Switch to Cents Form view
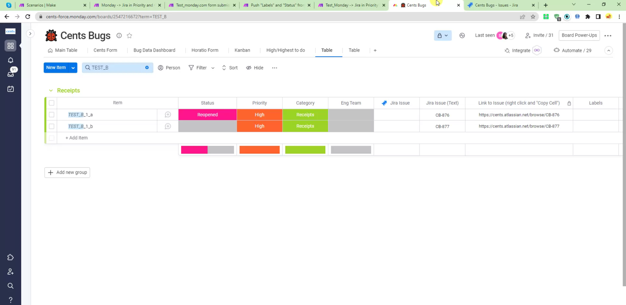 105,50
